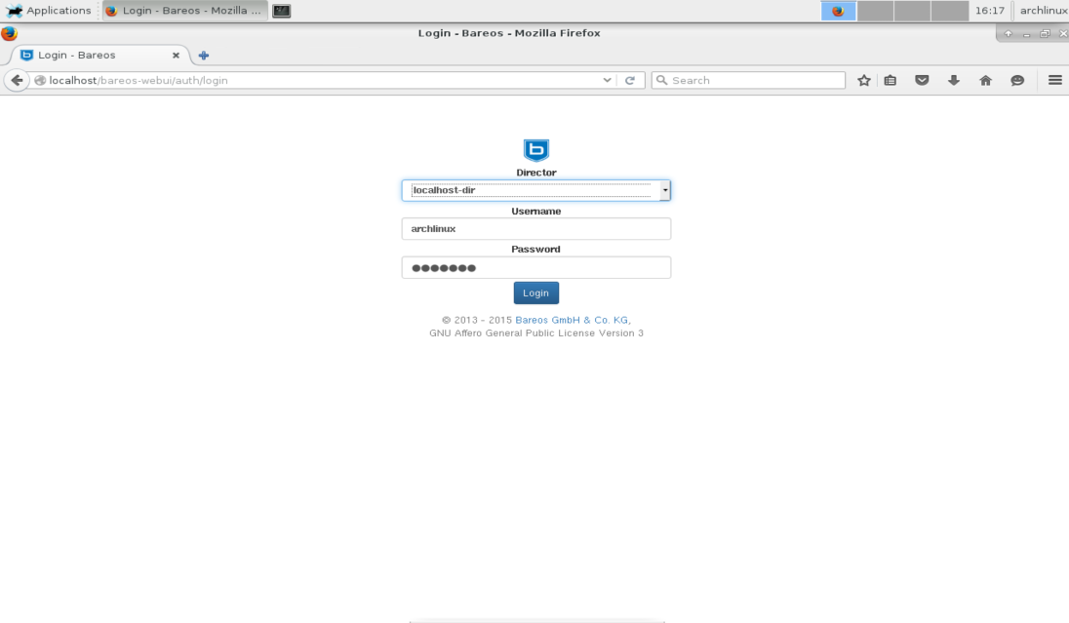Go back with the browser back arrow
Screen dimensions: 1069x623
17,80
